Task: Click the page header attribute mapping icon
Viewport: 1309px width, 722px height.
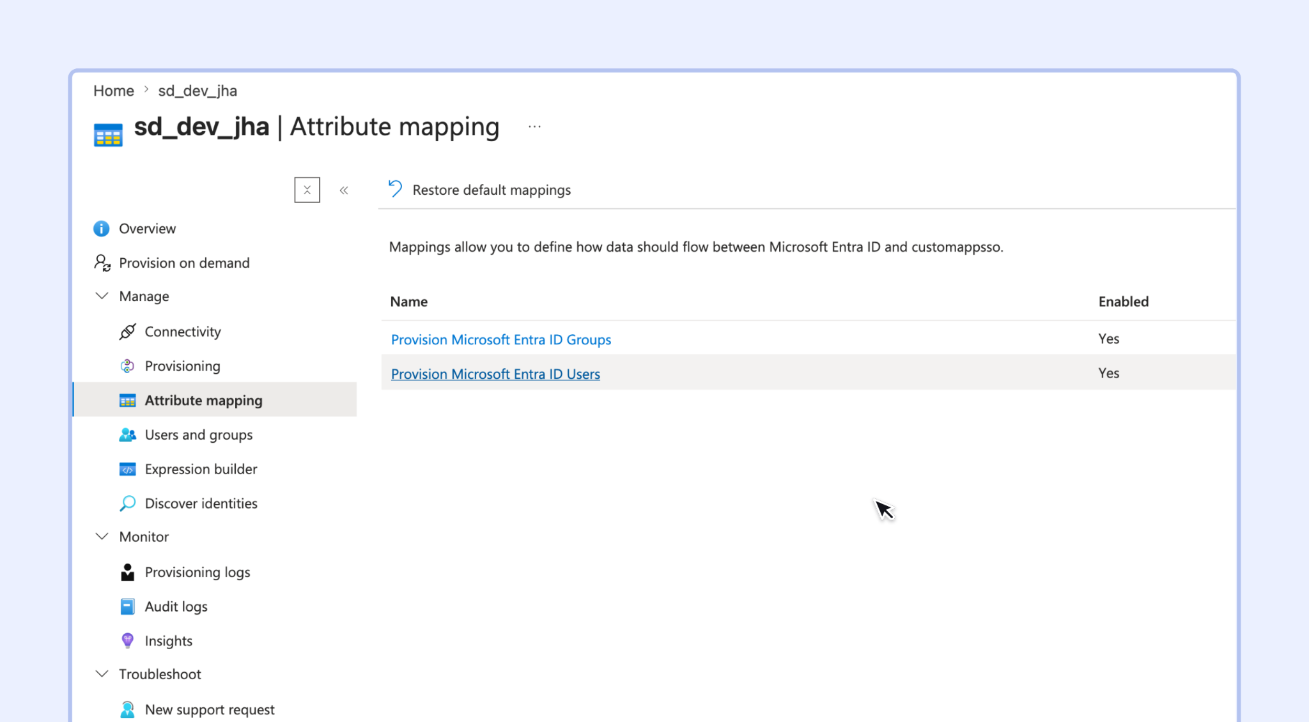Action: pos(108,135)
